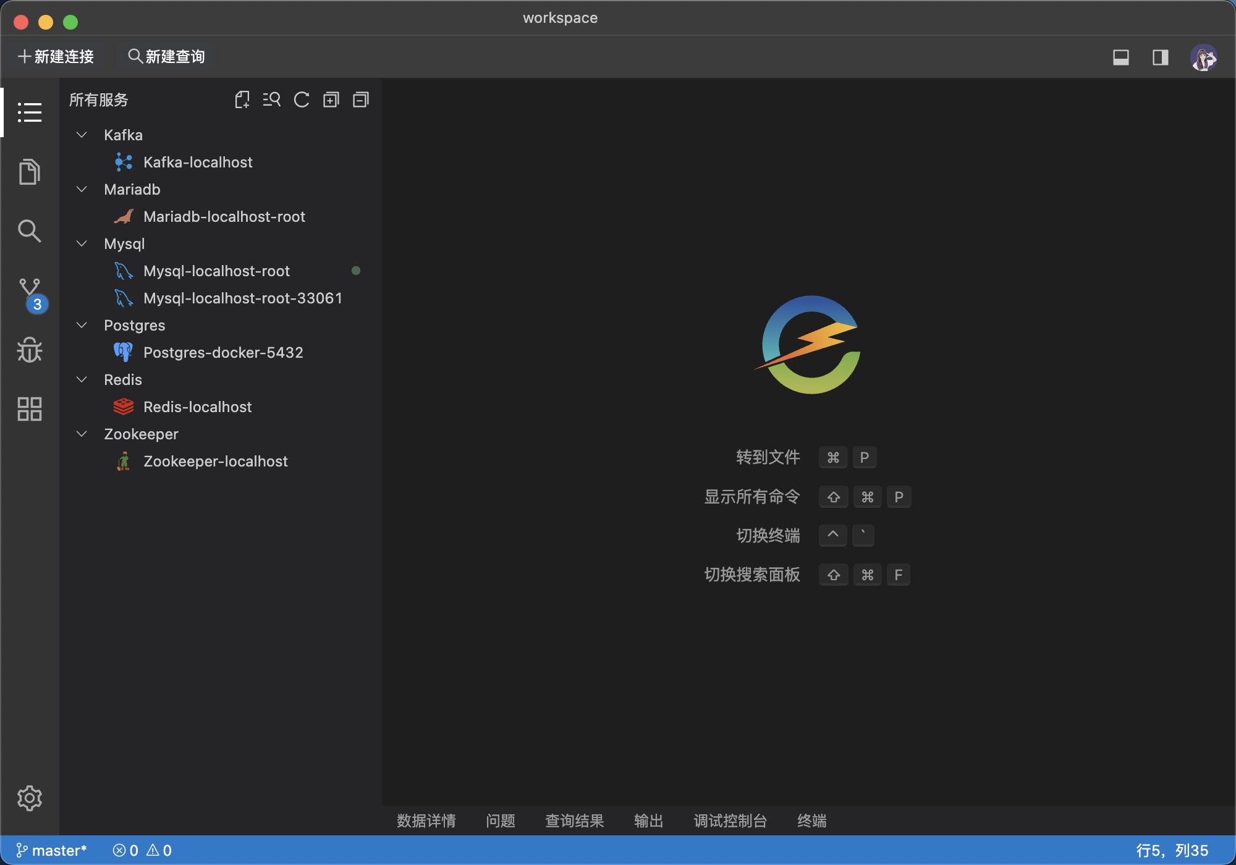This screenshot has height=865, width=1236.
Task: Open the file explorer icon in activity bar
Action: 30,172
